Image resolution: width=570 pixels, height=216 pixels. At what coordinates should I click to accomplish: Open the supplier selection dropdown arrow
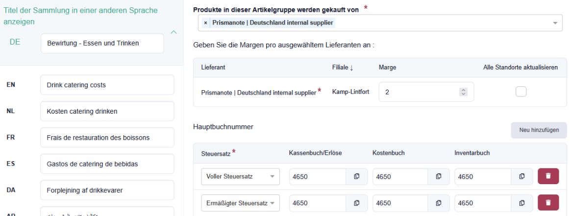pyautogui.click(x=555, y=23)
